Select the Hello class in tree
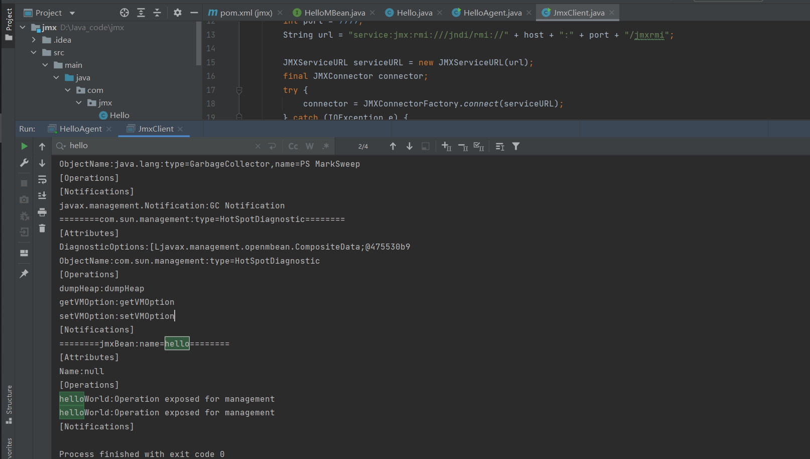The height and width of the screenshot is (459, 810). 114,115
